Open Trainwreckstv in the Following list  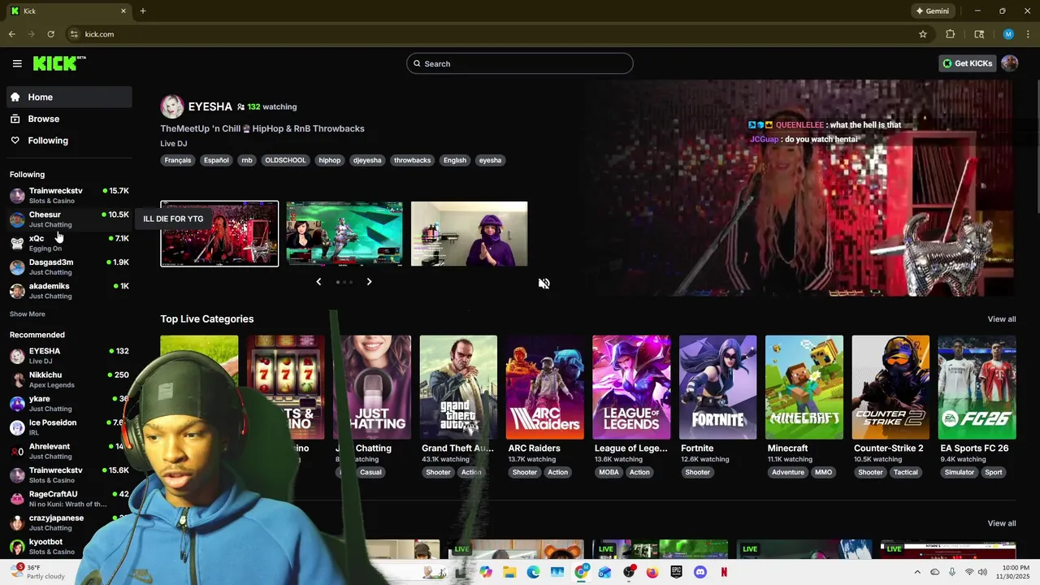coord(69,195)
